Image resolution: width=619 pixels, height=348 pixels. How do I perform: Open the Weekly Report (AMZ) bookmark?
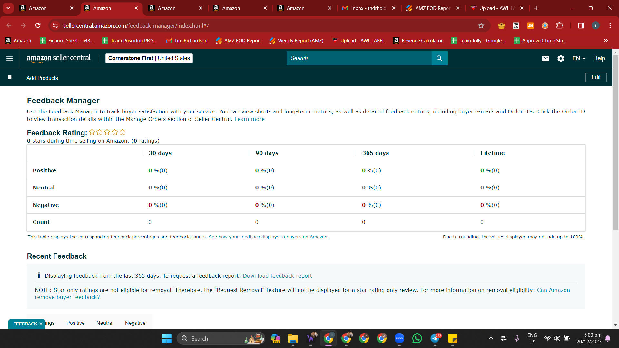296,41
